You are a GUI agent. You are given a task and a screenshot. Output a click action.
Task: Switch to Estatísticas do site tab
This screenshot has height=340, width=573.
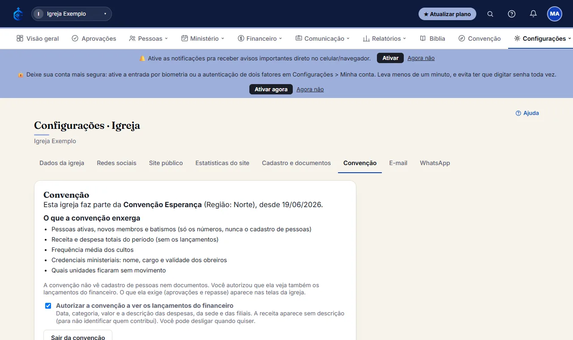click(x=222, y=163)
